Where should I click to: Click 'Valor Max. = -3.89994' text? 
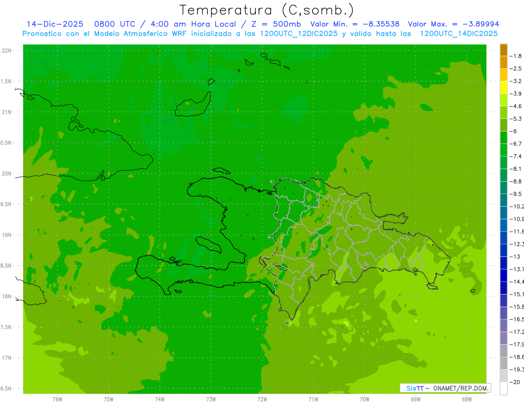[453, 24]
